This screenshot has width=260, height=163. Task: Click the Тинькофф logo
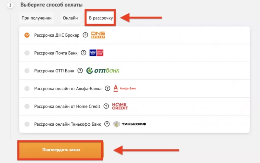point(129,124)
